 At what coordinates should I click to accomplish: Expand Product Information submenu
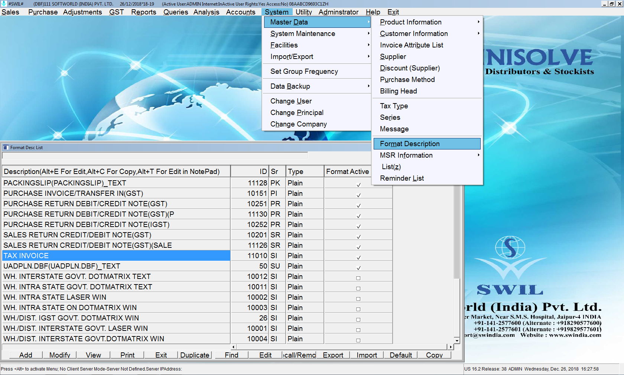[x=427, y=22]
